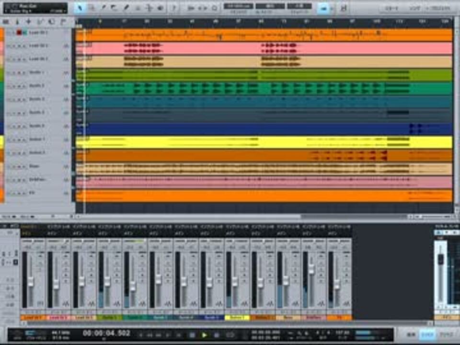
Task: Open the Quantize dropdown in top toolbar
Action: pos(238,6)
